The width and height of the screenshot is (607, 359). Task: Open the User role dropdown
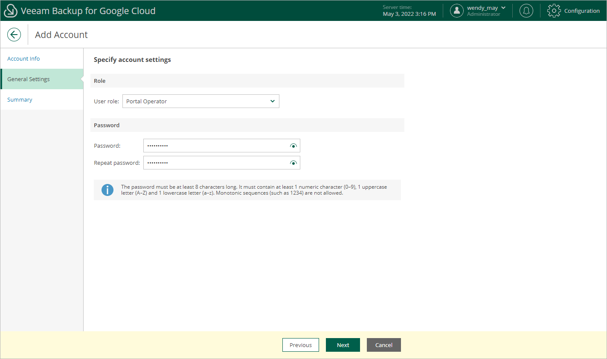201,101
